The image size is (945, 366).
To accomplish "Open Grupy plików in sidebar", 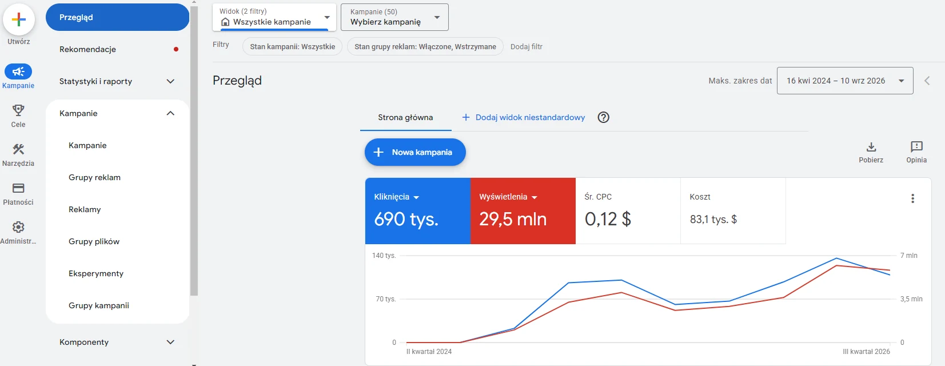I will 117,241.
